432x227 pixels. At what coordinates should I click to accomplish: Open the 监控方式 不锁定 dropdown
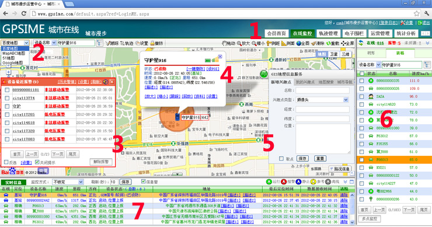68,182
